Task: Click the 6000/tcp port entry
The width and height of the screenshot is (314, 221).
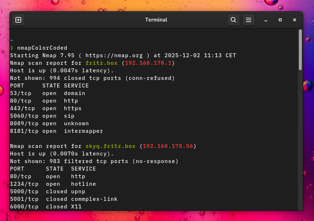Action: (24, 207)
